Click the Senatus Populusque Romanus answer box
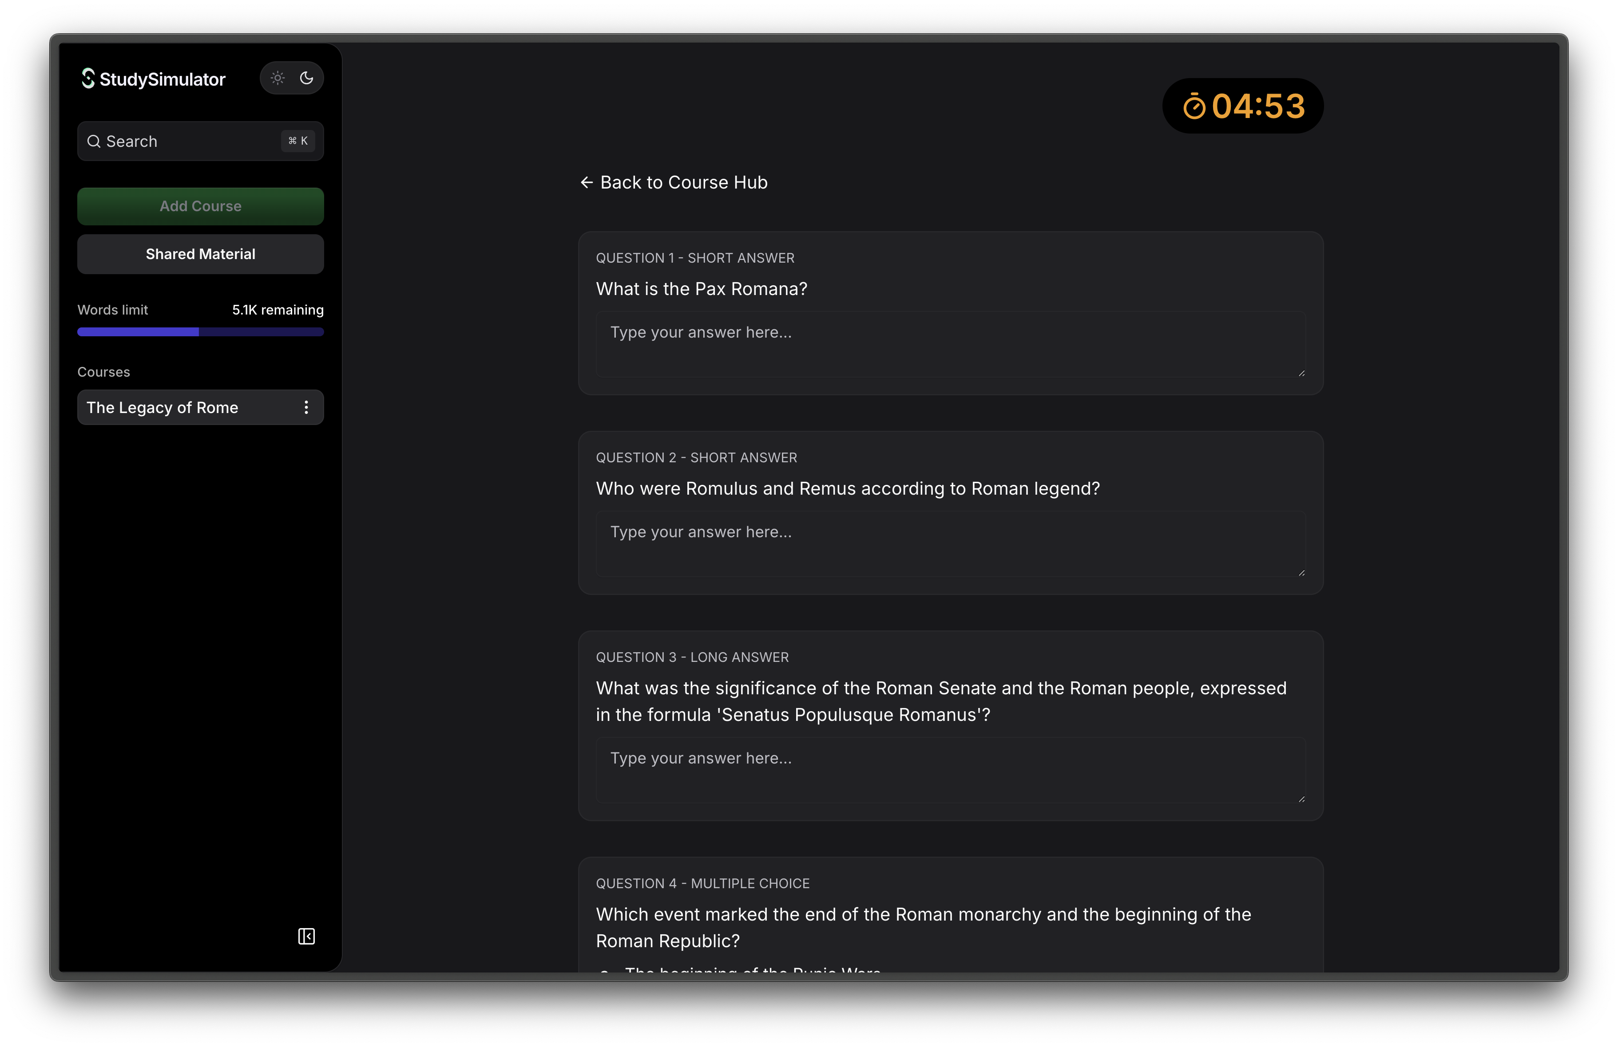Viewport: 1618px width, 1047px height. click(950, 770)
